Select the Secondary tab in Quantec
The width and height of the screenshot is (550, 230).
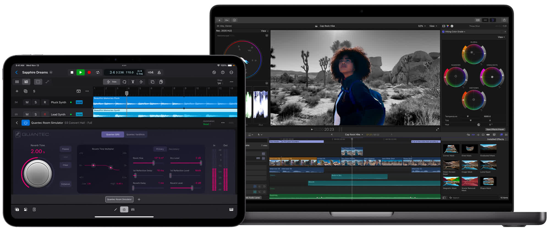pos(174,149)
